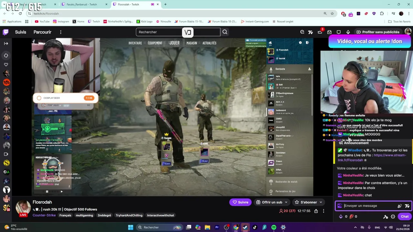Open the Tous les favoris bookmarks folder
The image size is (413, 232).
tap(399, 21)
